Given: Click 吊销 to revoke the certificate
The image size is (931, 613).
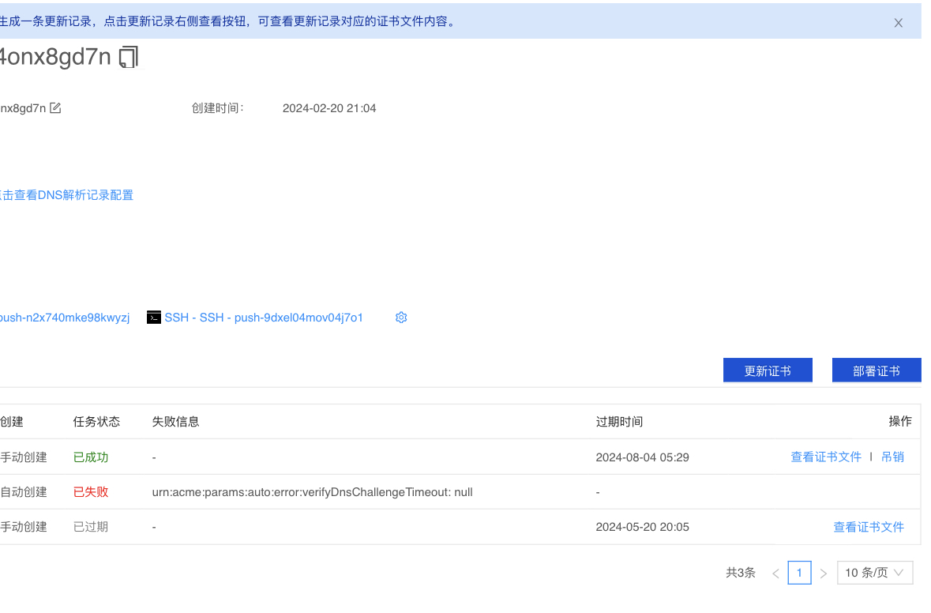Looking at the screenshot, I should pos(892,457).
